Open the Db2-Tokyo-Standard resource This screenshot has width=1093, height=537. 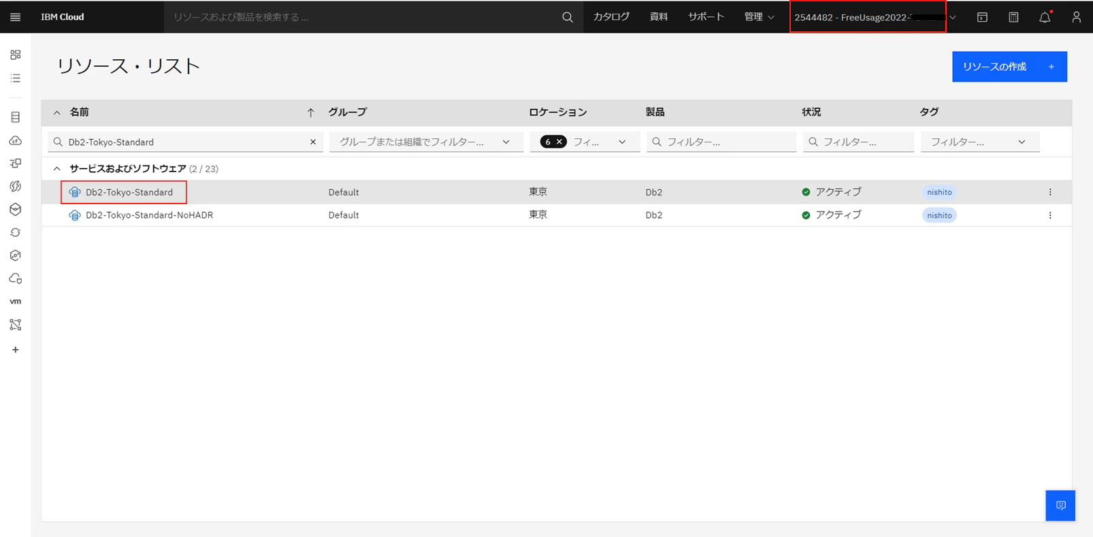129,193
